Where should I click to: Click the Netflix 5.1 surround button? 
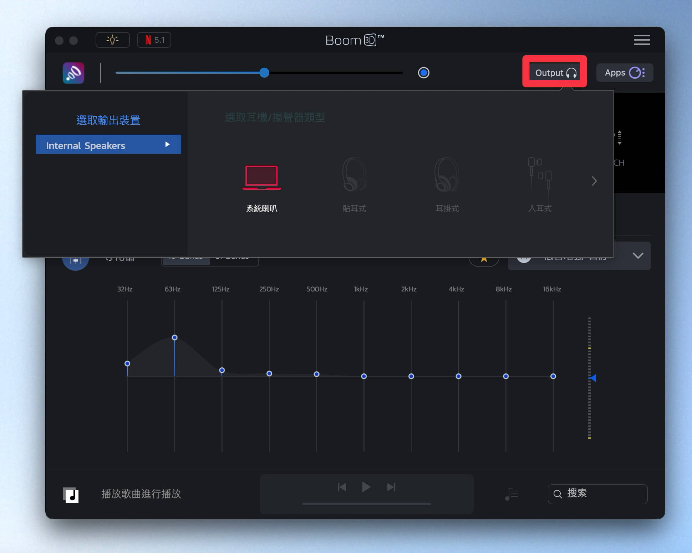(x=154, y=40)
